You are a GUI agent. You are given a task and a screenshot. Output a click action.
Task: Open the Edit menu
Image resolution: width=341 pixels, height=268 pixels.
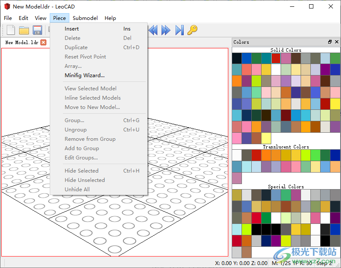click(x=23, y=18)
